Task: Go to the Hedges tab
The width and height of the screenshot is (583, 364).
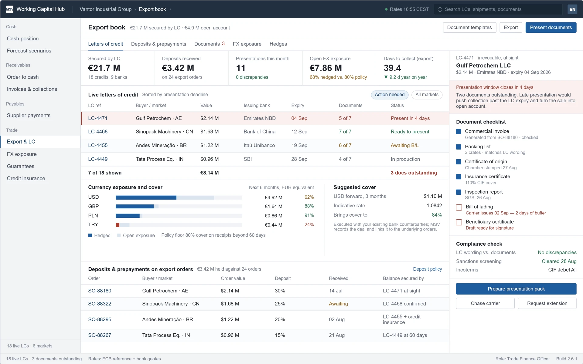Action: [x=278, y=44]
